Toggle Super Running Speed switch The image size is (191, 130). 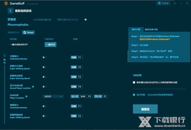coord(45,77)
